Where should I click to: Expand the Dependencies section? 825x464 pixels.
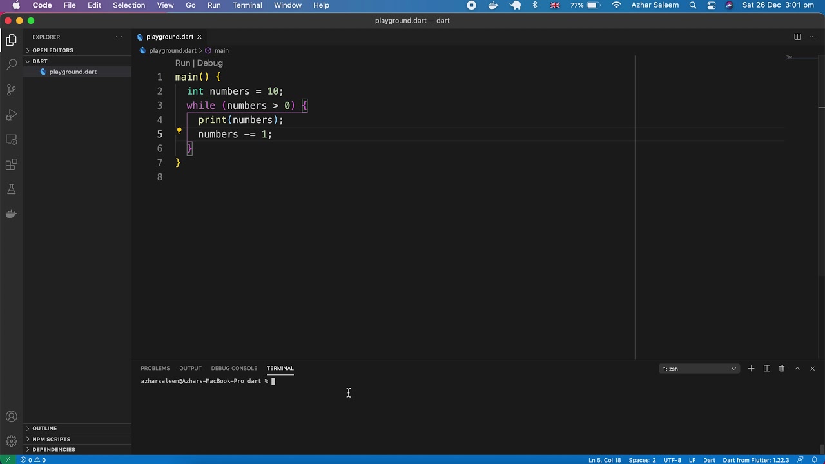[x=77, y=449]
